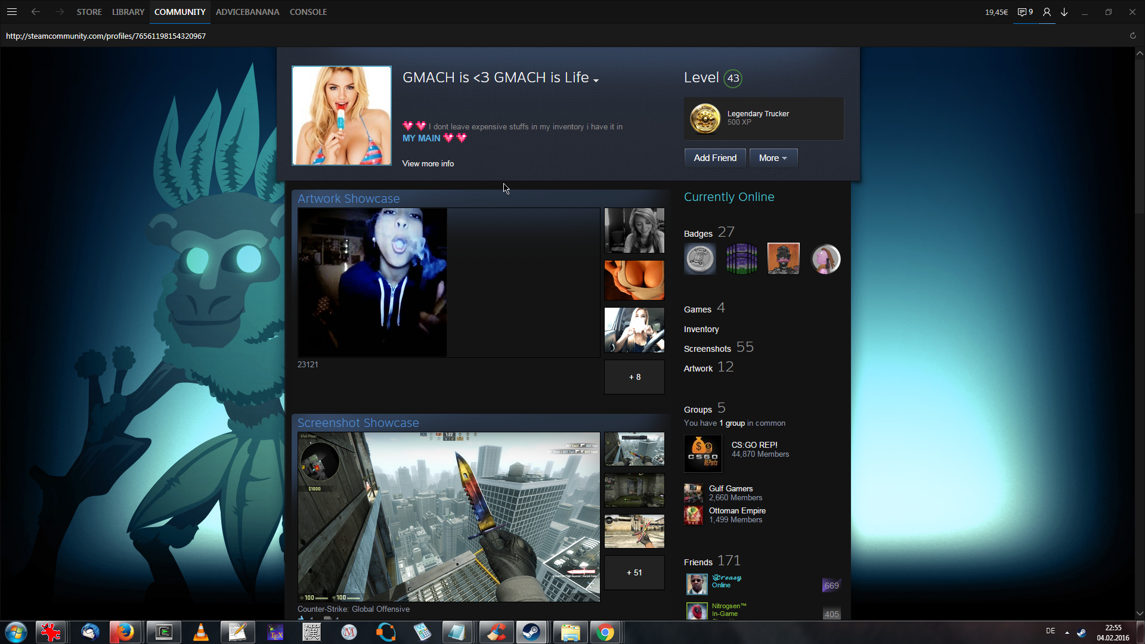Open the Groups 5 link
The height and width of the screenshot is (644, 1145).
[705, 408]
